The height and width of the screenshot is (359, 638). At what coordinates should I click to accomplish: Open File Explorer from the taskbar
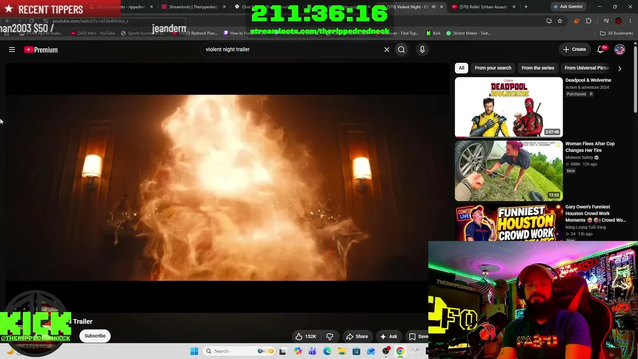342,351
